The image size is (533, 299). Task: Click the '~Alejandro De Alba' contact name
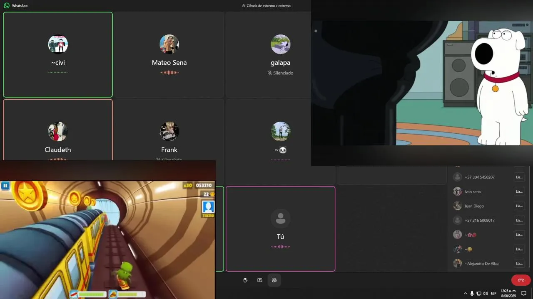(481, 264)
